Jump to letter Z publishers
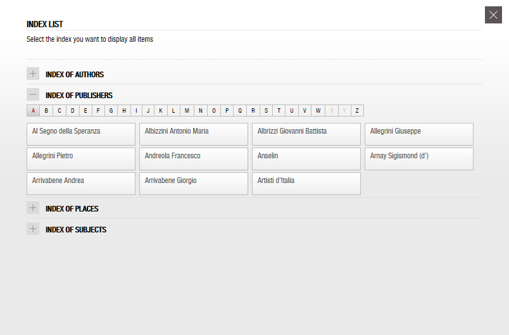 357,111
